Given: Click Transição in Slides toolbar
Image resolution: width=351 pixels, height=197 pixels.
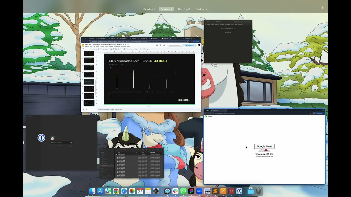Looking at the screenshot, I should coord(146,49).
